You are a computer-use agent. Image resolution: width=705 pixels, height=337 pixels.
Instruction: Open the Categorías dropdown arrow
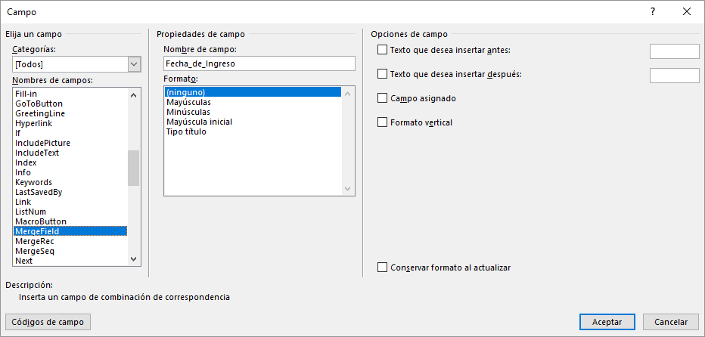134,64
